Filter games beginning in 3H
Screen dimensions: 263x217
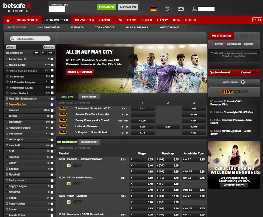tap(44, 53)
